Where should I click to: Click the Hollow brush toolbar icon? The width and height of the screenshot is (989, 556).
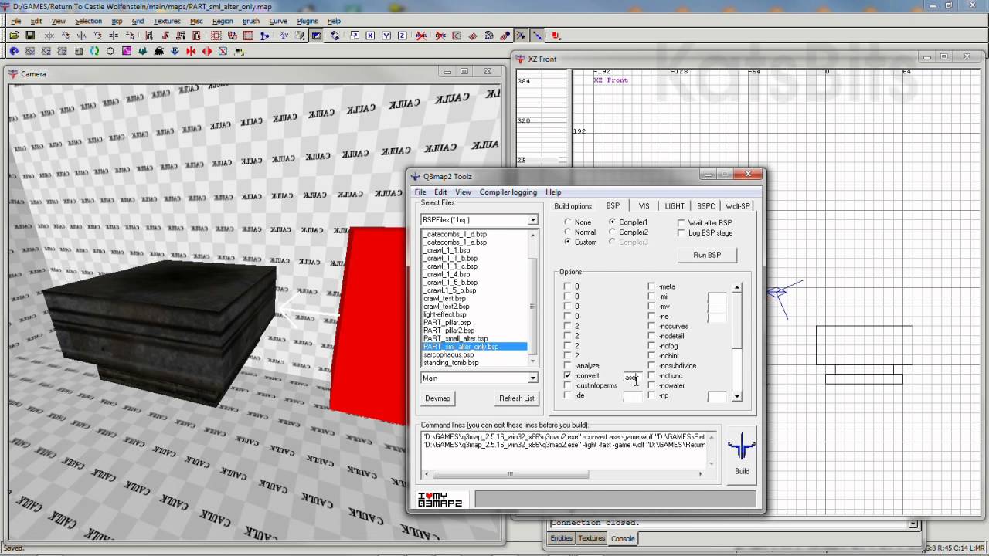tap(249, 36)
